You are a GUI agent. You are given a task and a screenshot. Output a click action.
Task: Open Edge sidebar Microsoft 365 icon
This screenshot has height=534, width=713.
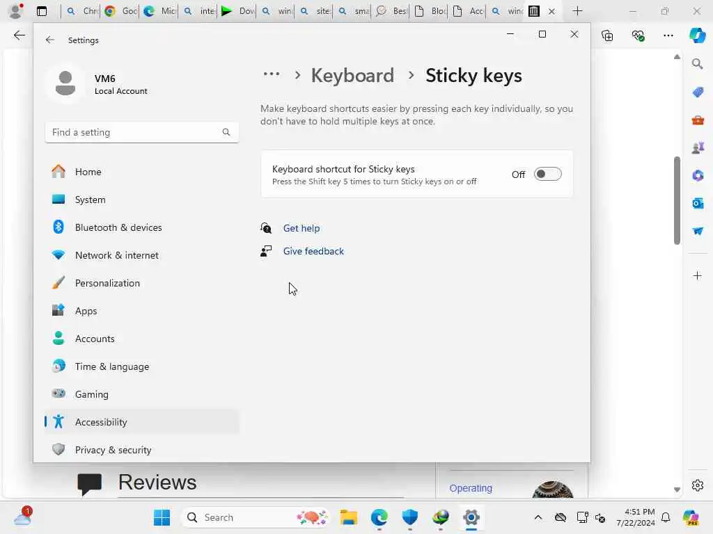[698, 175]
